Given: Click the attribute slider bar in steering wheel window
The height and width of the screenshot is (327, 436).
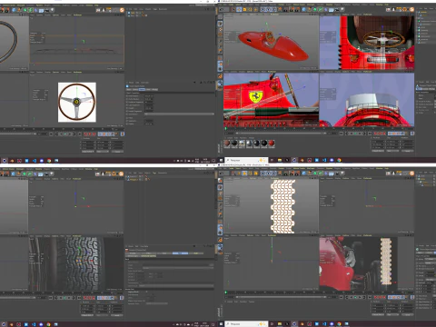Looking at the screenshot, I should (x=179, y=114).
